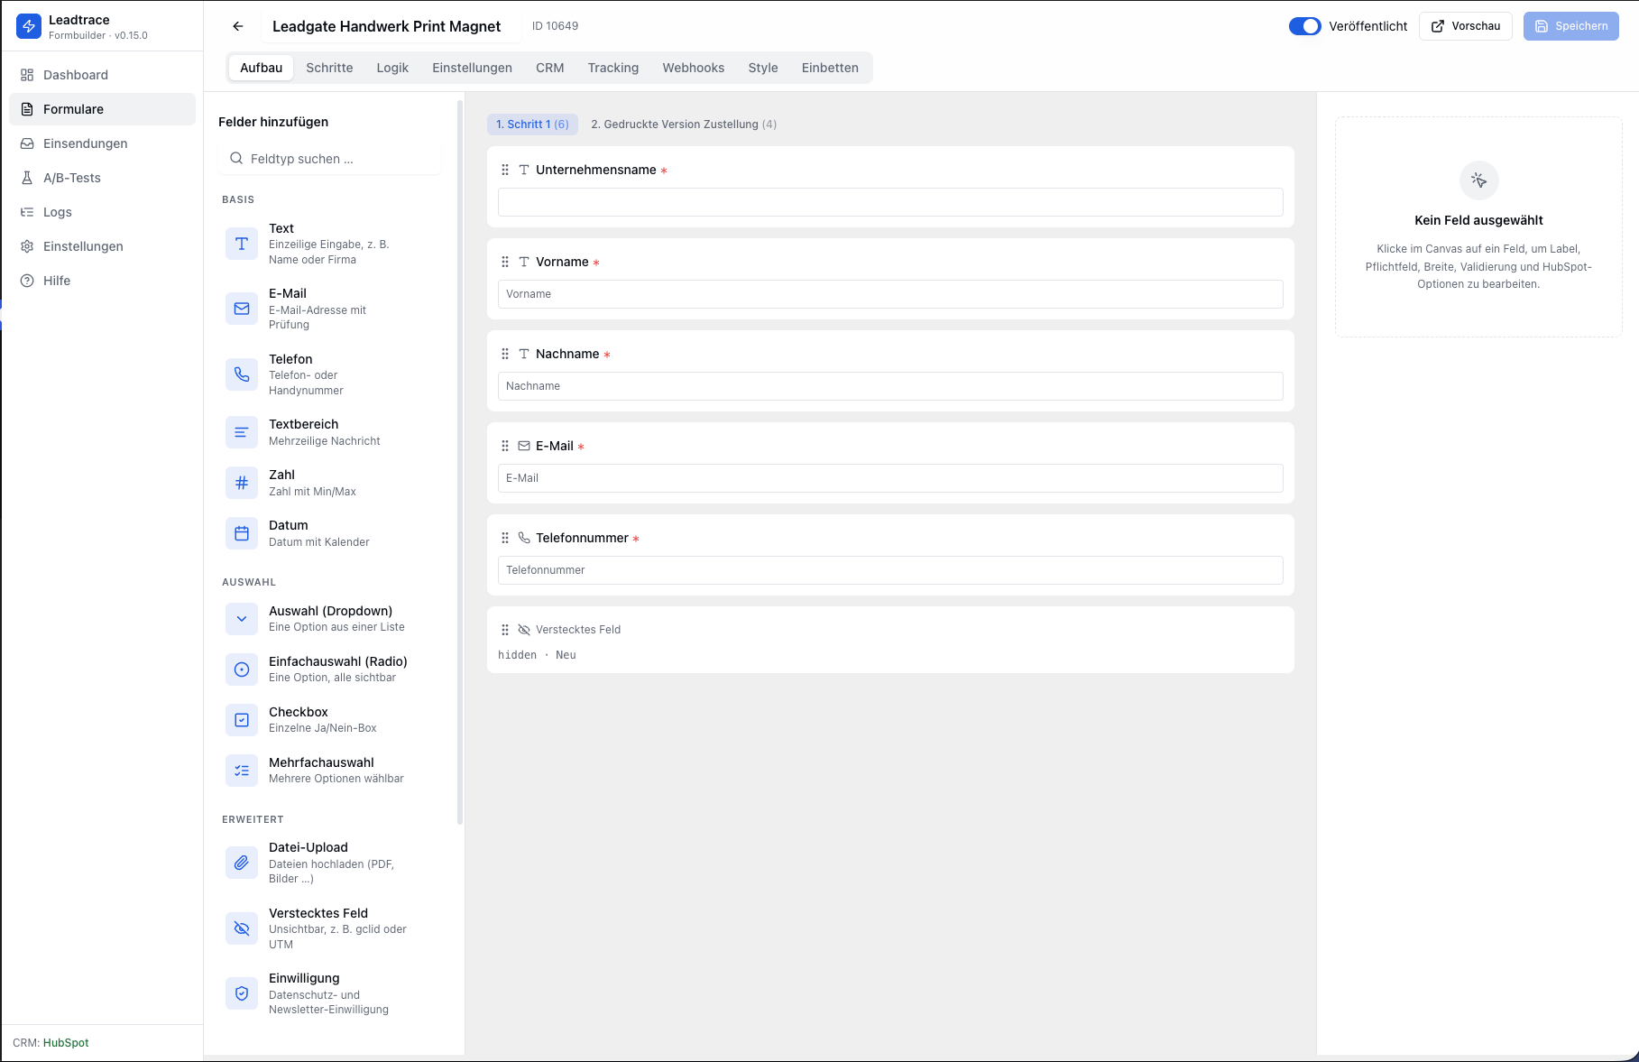Click the Text field type icon
1639x1062 pixels.
tap(242, 244)
